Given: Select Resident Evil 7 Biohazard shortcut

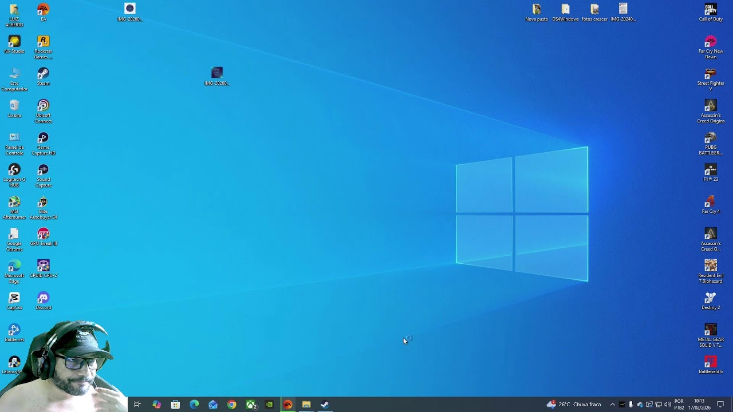Looking at the screenshot, I should click(711, 272).
